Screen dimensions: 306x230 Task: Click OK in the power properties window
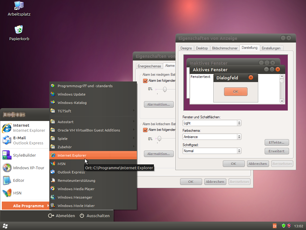(191, 182)
